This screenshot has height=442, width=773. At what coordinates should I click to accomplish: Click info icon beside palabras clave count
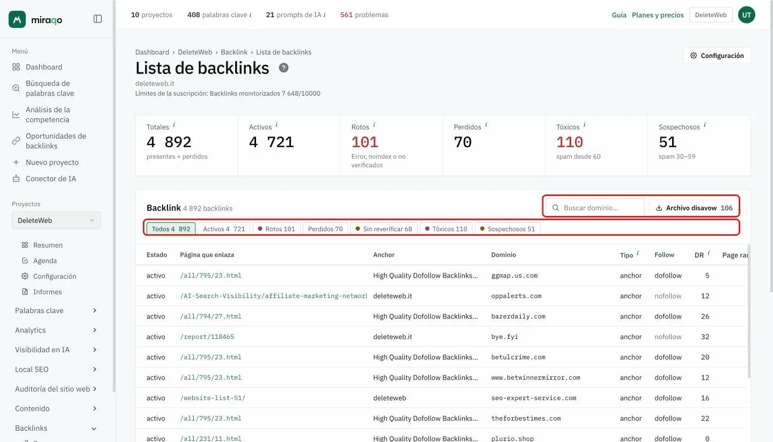[251, 15]
